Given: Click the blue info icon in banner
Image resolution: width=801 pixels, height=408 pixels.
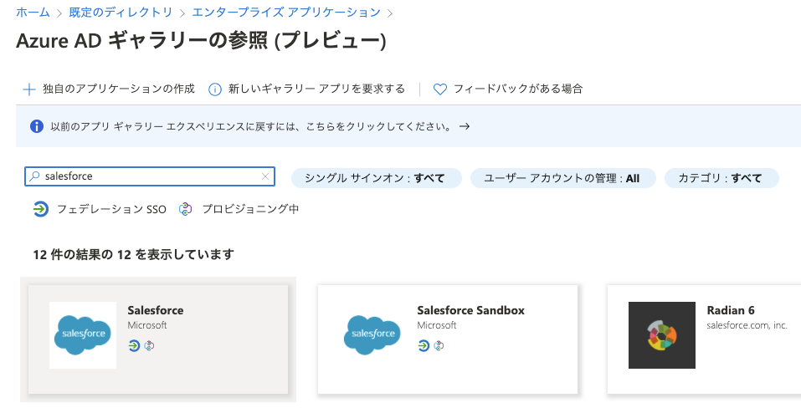Looking at the screenshot, I should pyautogui.click(x=37, y=127).
